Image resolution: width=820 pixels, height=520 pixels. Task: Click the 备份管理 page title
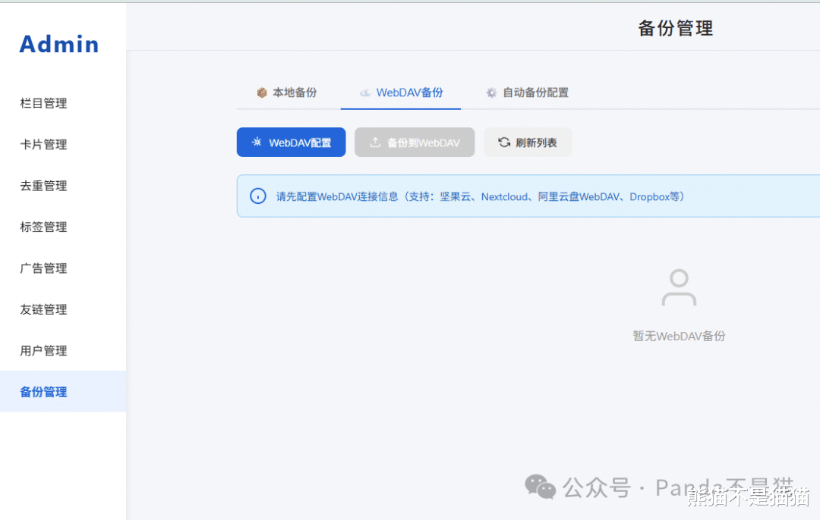click(x=676, y=28)
